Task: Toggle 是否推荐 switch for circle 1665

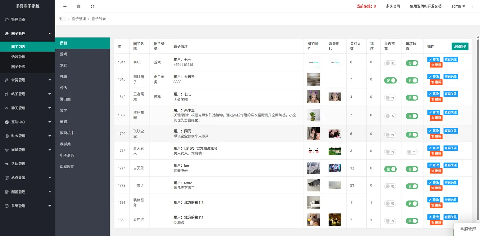Action: point(390,63)
